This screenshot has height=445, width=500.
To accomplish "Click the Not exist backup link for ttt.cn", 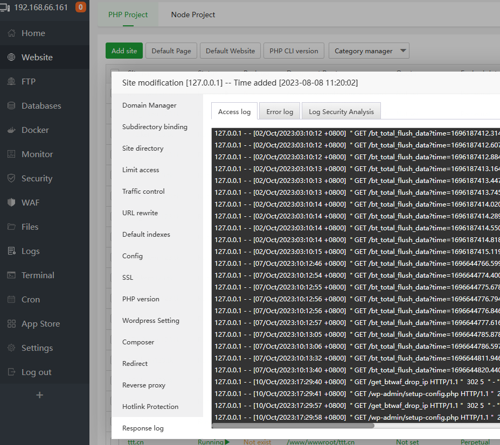I will click(x=257, y=442).
